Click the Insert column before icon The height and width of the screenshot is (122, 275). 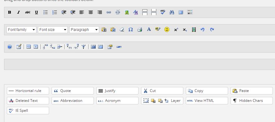tap(69, 47)
